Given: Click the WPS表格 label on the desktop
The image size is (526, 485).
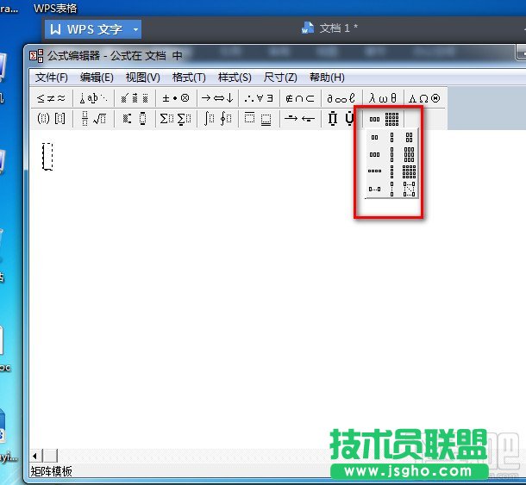Looking at the screenshot, I should point(55,8).
